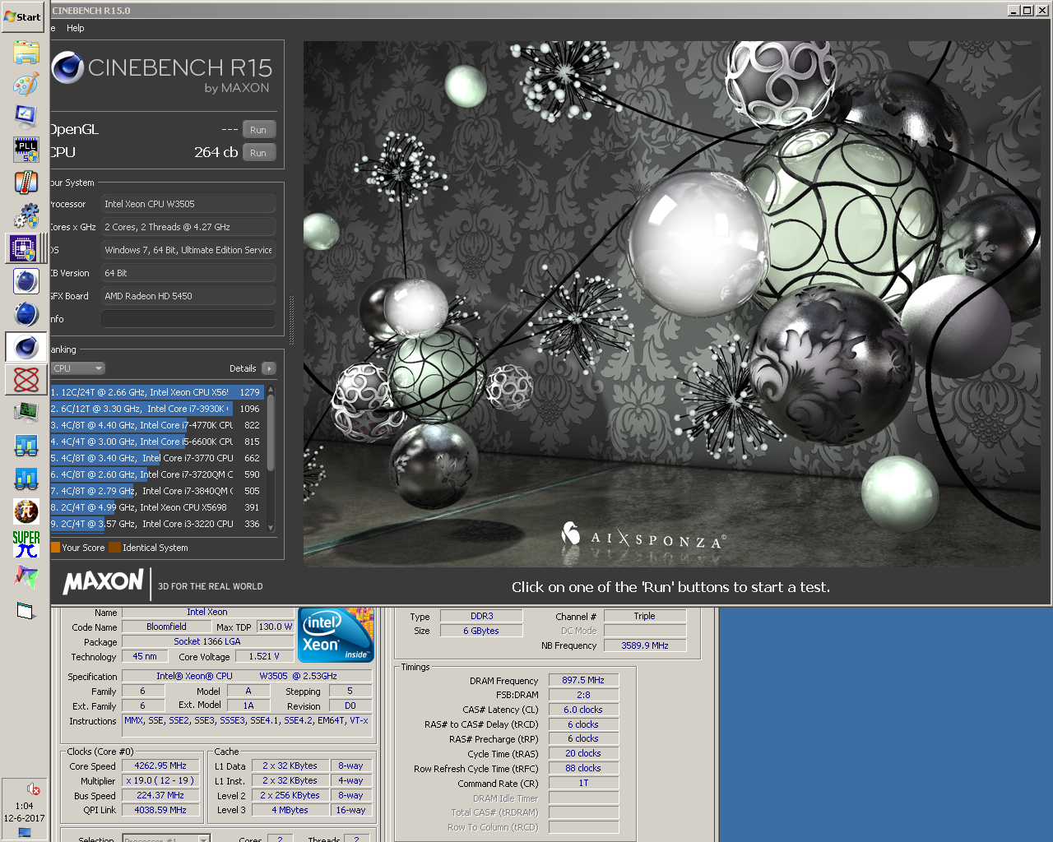The height and width of the screenshot is (842, 1053).
Task: Select ranking row Core i7-3930K score 1096
Action: pyautogui.click(x=157, y=409)
